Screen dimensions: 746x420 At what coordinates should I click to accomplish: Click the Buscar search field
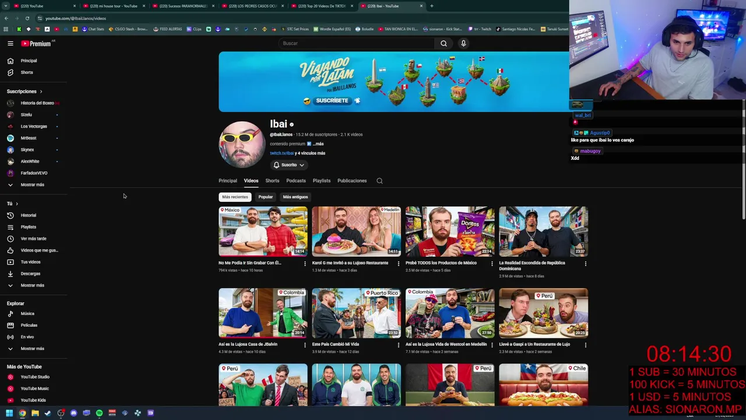click(x=357, y=43)
